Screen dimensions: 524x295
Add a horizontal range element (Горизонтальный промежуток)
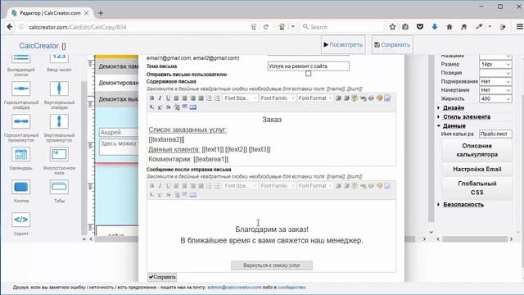tap(21, 121)
